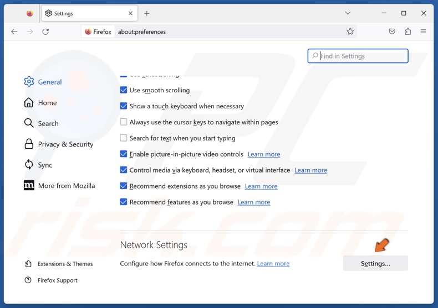Open Learn more for Control media

coord(310,170)
